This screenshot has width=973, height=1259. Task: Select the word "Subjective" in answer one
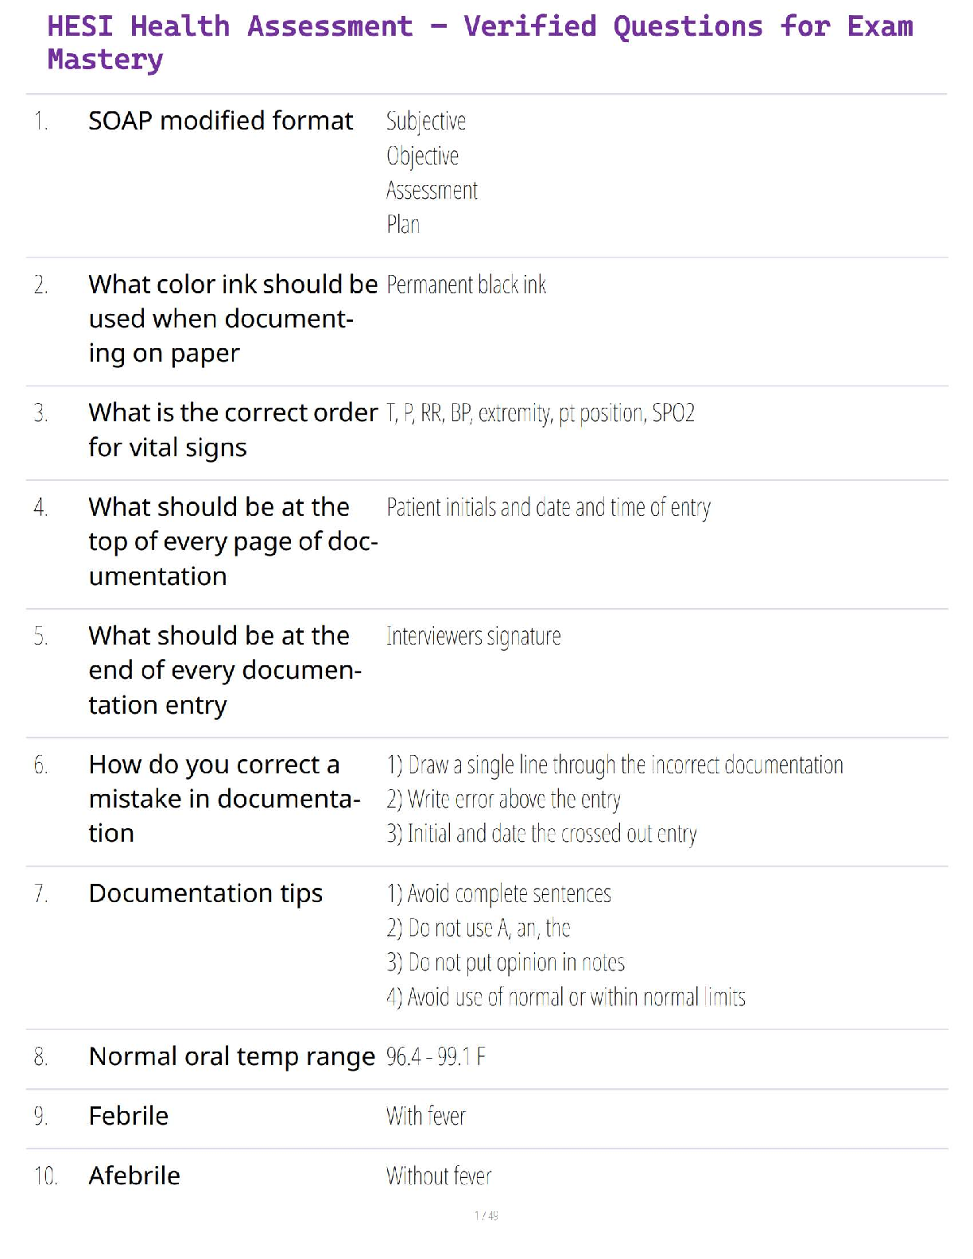425,121
